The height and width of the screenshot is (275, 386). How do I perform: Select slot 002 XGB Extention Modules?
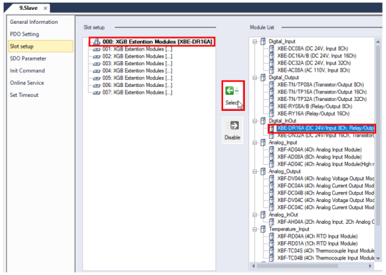click(138, 56)
